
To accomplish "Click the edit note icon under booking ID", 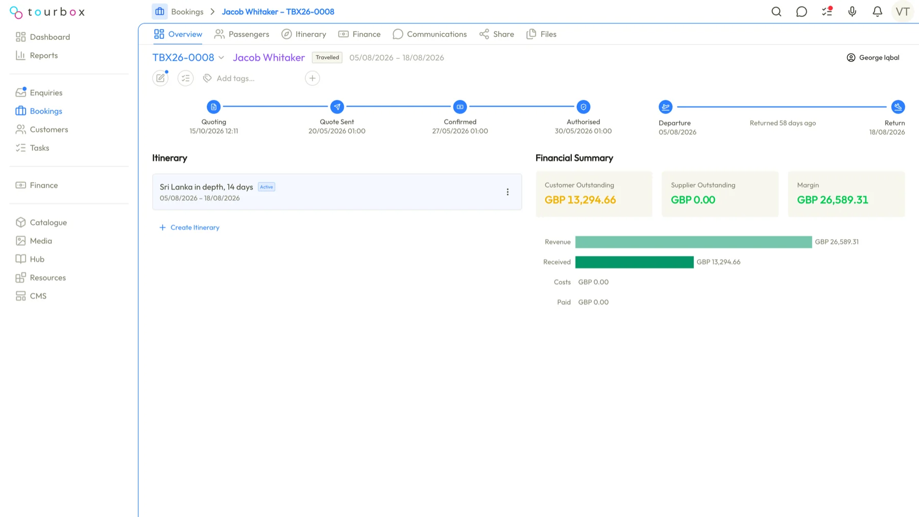I will click(160, 78).
